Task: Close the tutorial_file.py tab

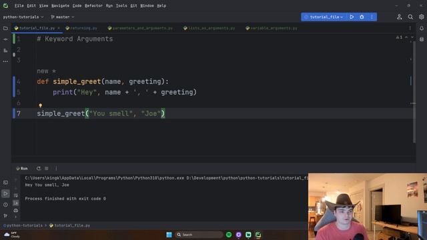Action: (59, 28)
